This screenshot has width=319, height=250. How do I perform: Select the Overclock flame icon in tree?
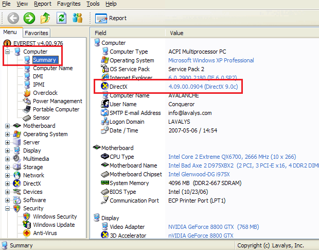(x=27, y=93)
